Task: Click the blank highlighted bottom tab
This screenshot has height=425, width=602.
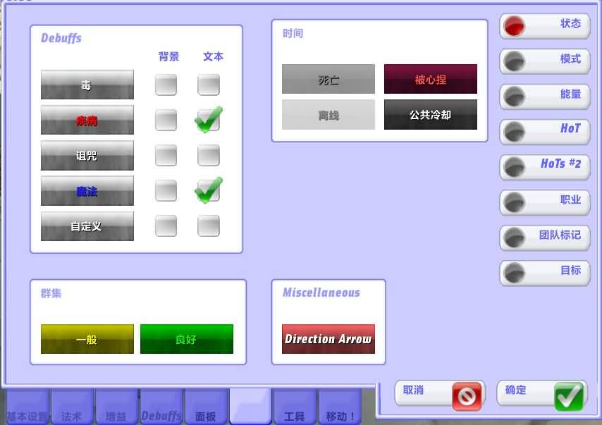Action: point(250,406)
